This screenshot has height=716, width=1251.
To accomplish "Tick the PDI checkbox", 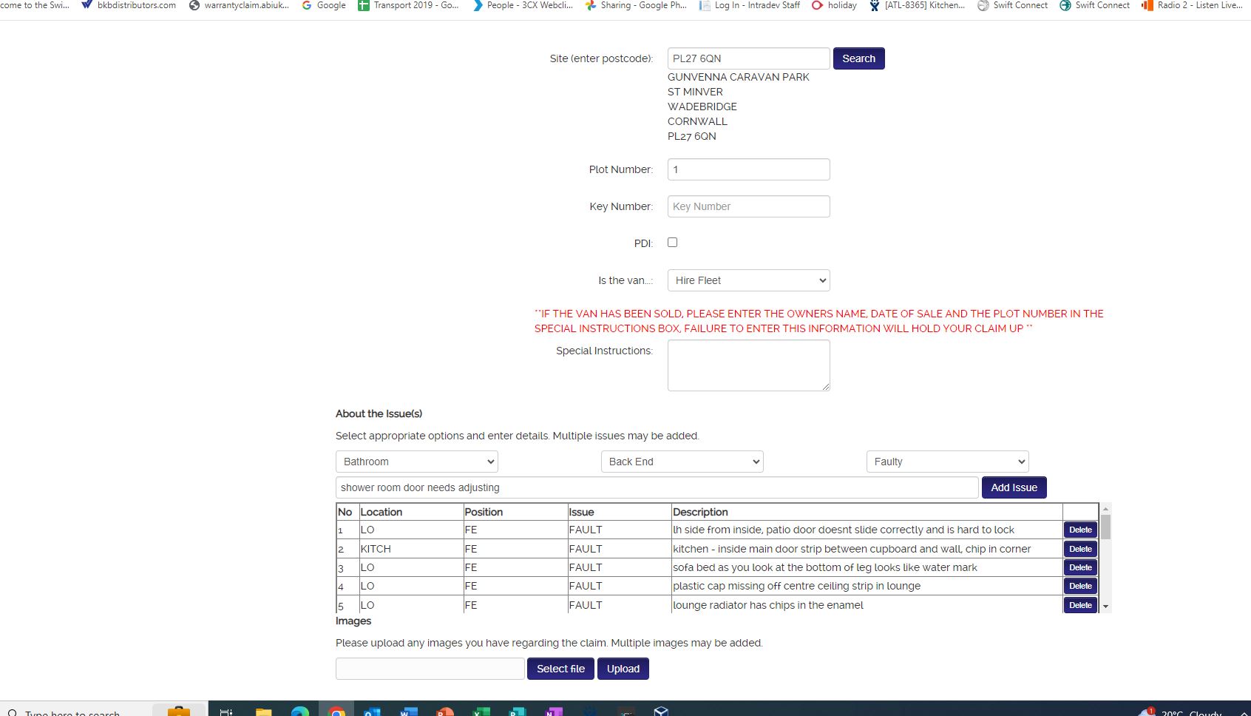I will pos(672,242).
